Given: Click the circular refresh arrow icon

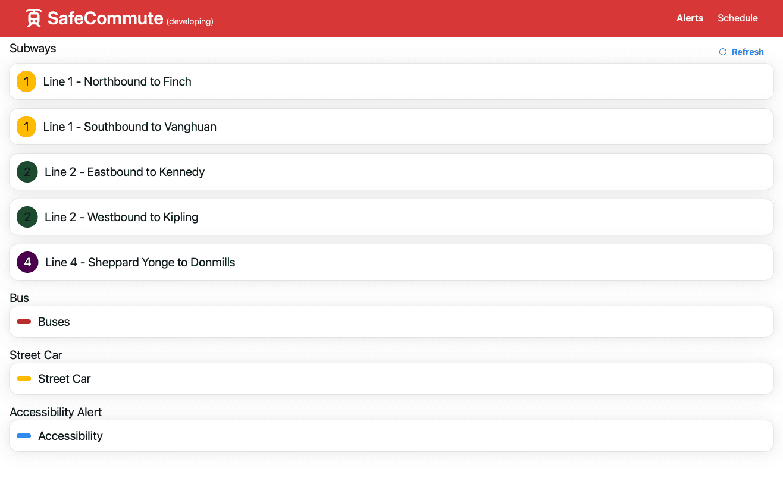Looking at the screenshot, I should point(722,52).
